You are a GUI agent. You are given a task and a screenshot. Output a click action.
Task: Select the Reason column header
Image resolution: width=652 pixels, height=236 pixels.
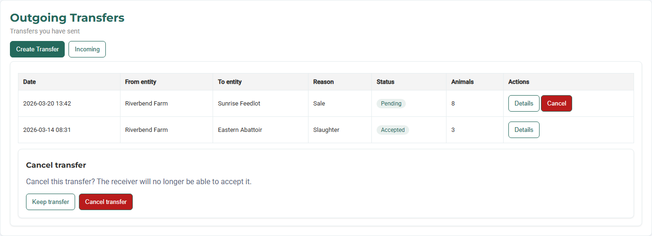coord(324,82)
